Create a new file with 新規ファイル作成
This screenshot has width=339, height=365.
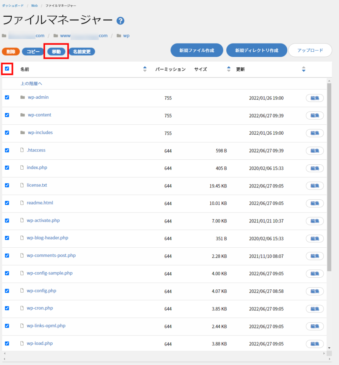[x=197, y=50]
